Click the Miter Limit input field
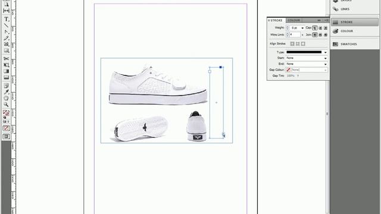This screenshot has width=381, height=214. [x=295, y=34]
